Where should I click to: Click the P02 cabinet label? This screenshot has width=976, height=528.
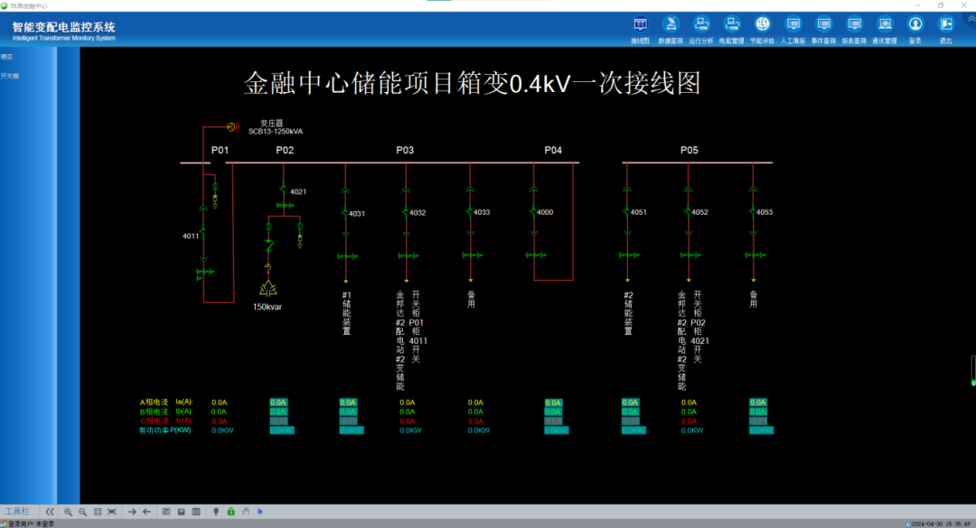click(285, 151)
